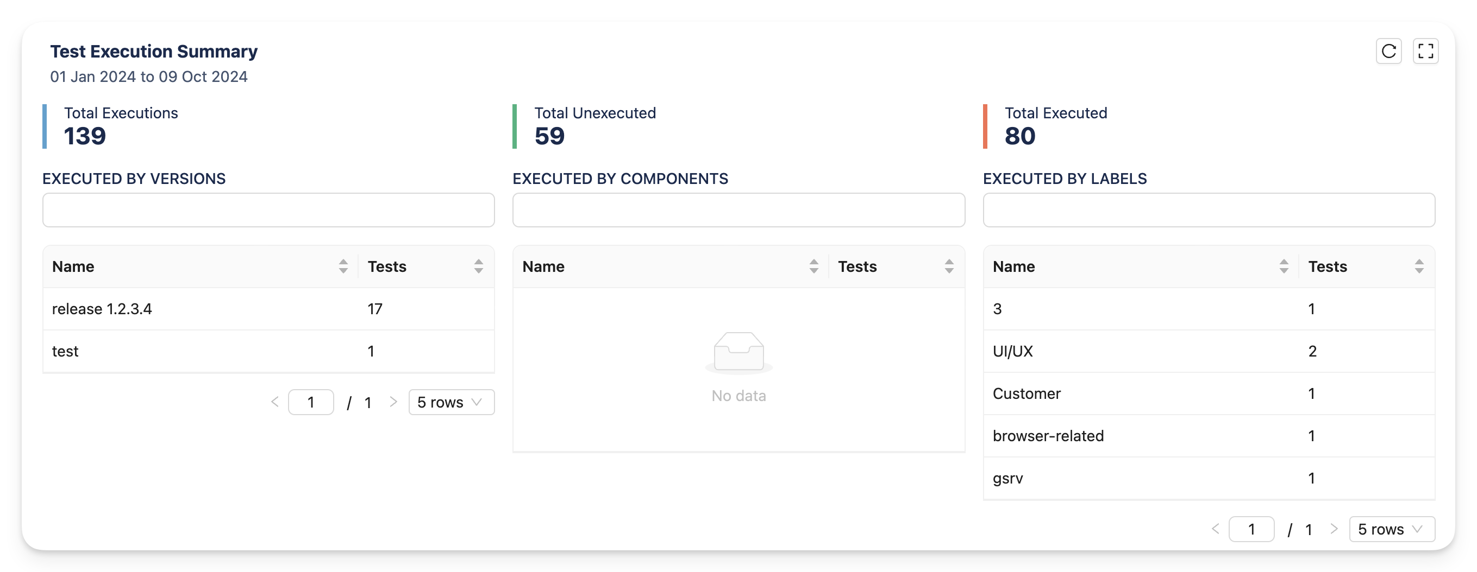Focus the Executed by Components filter field

pos(738,210)
